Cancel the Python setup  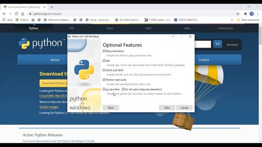(x=184, y=108)
